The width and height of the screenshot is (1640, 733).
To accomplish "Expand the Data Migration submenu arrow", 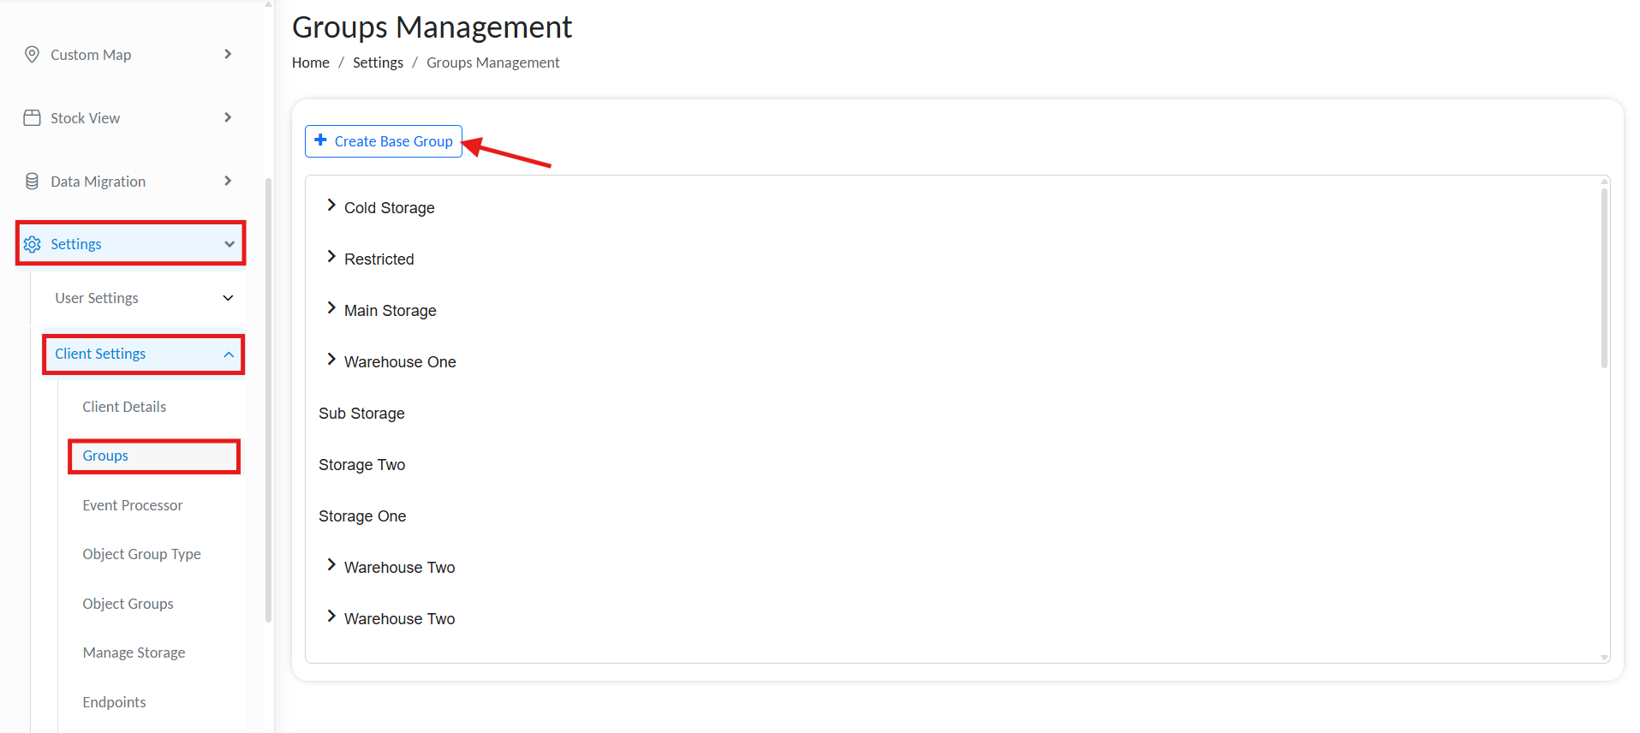I will coord(228,182).
